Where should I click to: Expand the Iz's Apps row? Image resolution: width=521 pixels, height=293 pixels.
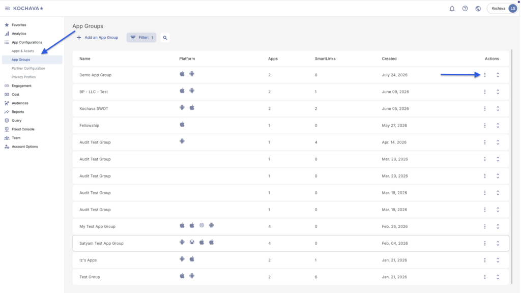coord(498,260)
